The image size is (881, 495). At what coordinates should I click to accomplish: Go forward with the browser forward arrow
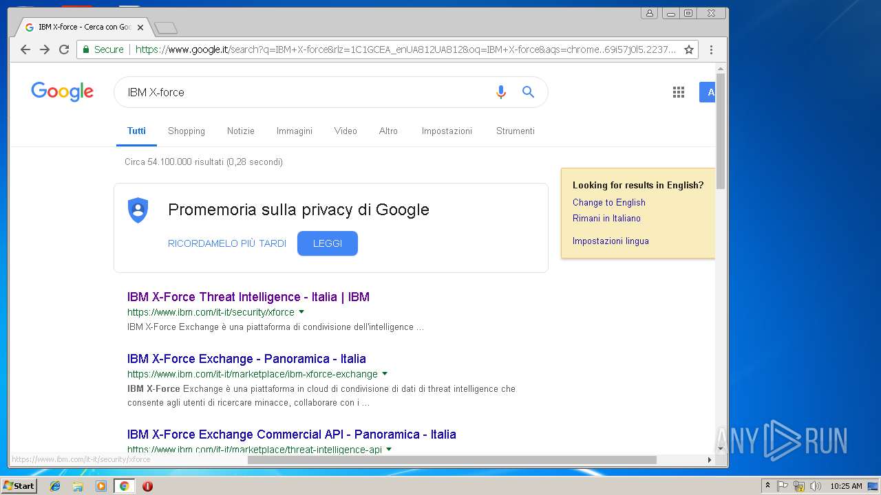click(45, 49)
